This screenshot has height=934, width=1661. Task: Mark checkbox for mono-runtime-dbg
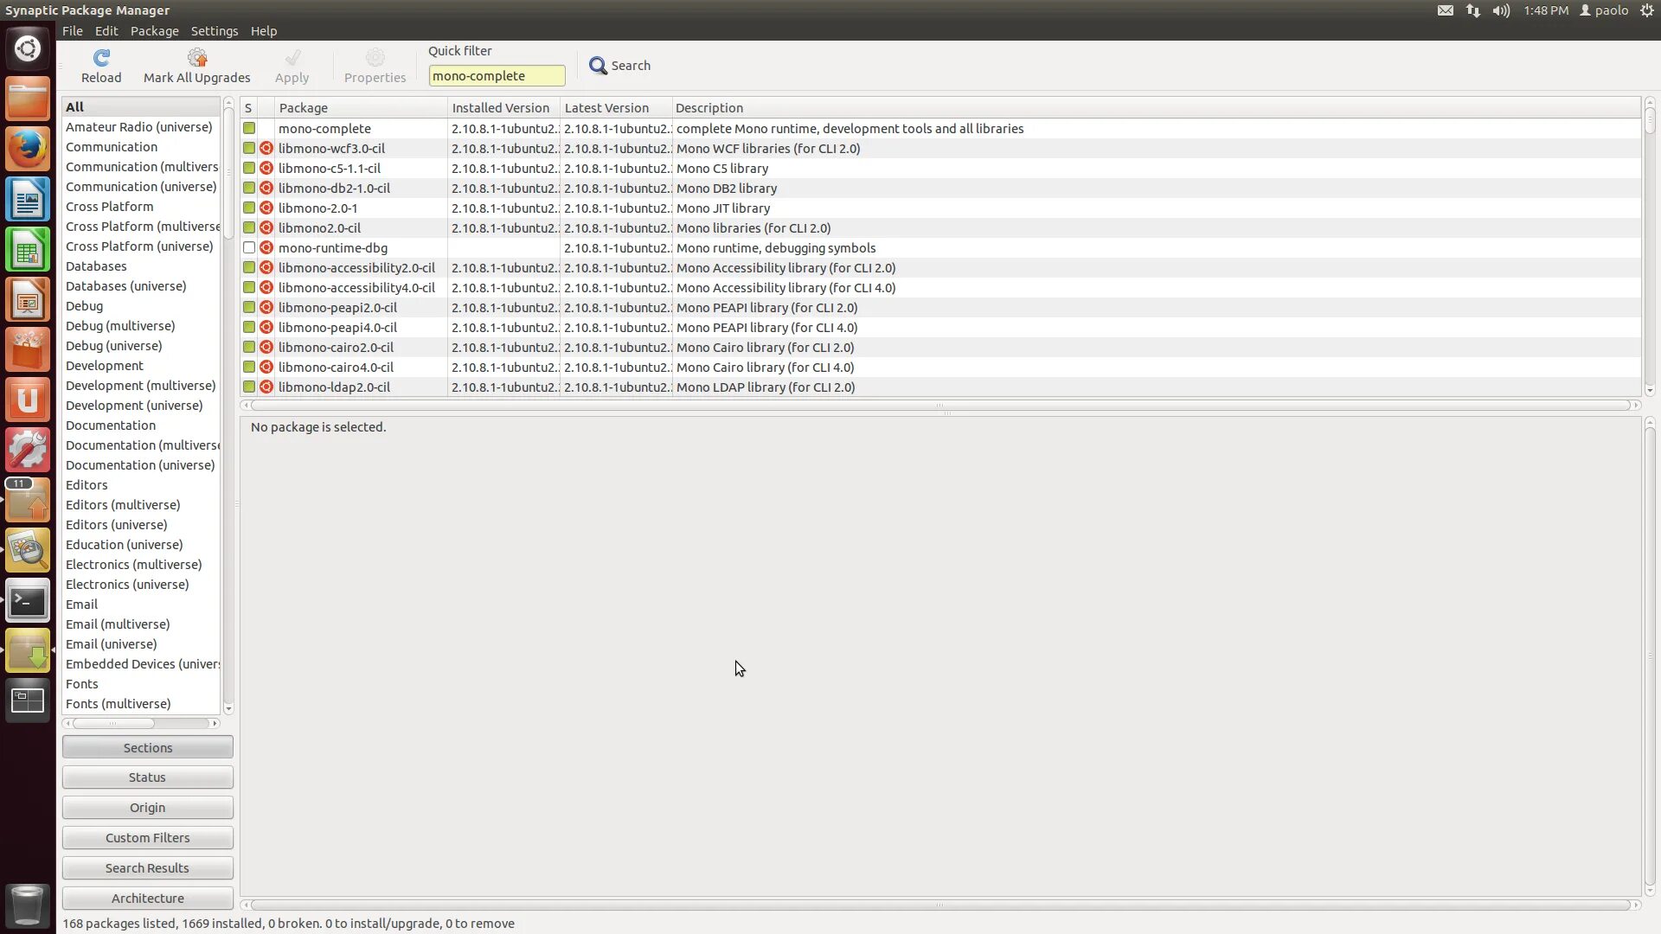coord(249,247)
